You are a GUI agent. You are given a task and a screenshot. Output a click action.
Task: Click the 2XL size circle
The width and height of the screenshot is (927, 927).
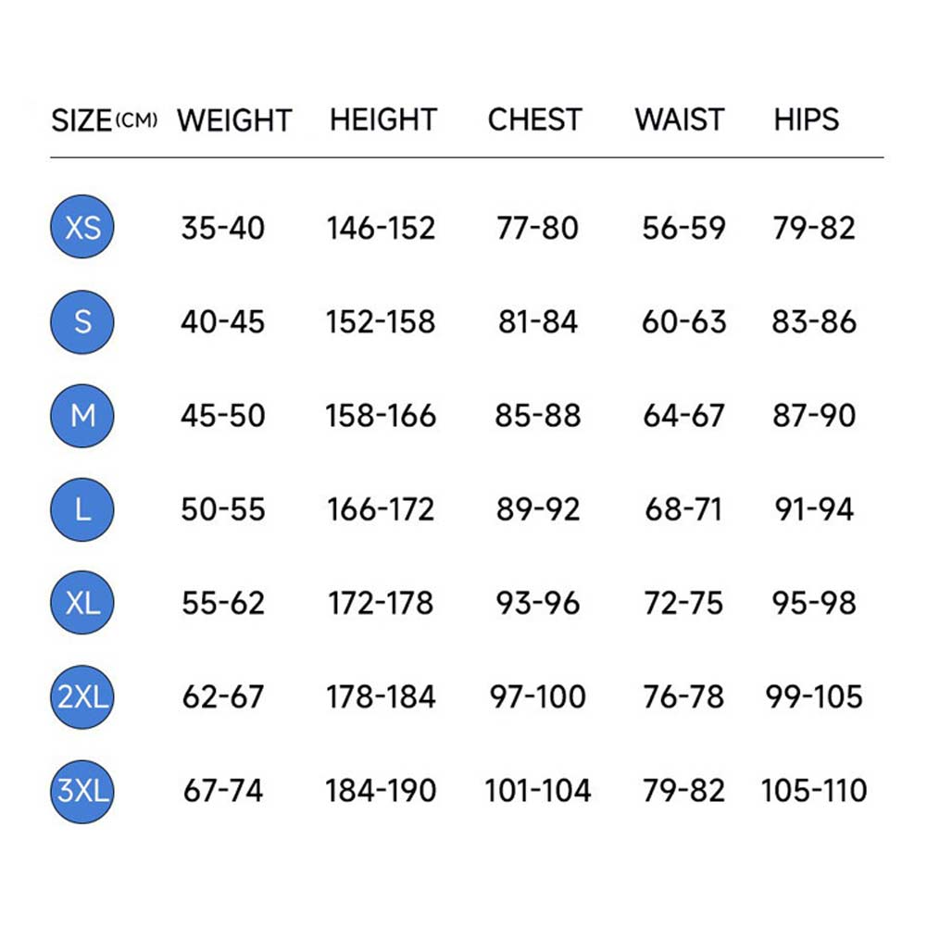coord(82,696)
